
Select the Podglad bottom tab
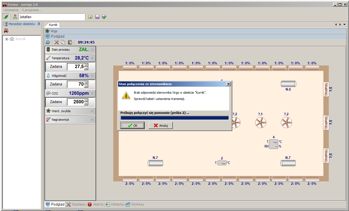point(55,204)
